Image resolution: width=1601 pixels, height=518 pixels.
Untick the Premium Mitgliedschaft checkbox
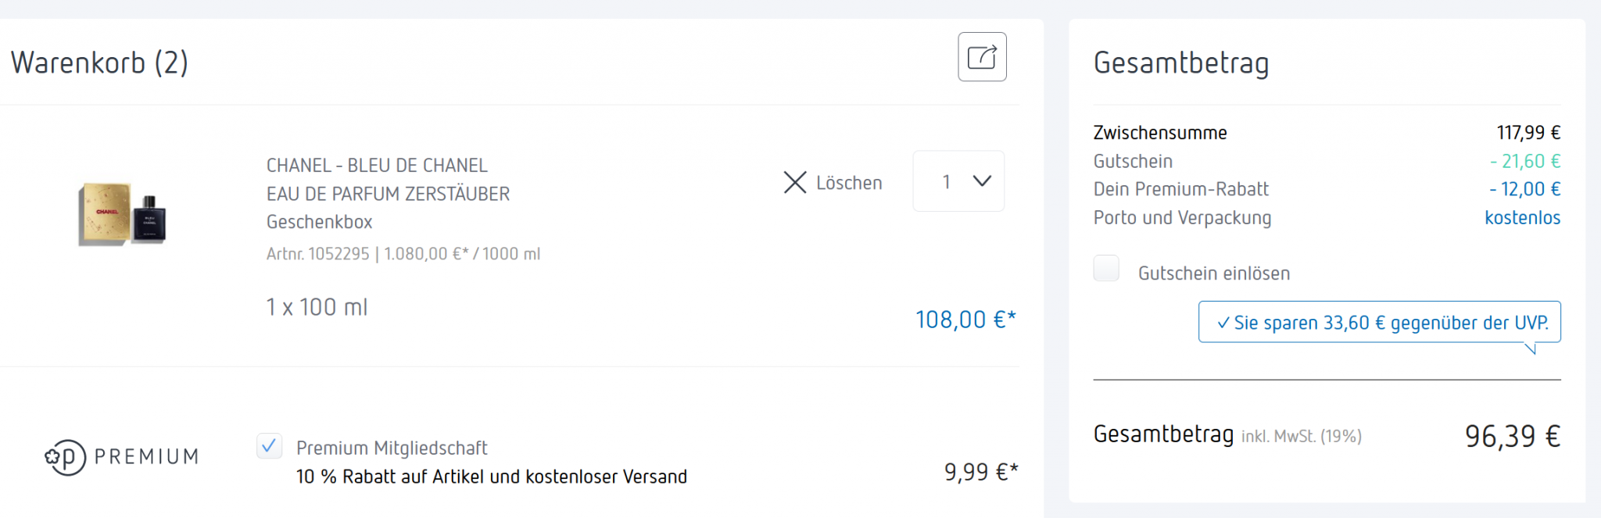(x=270, y=446)
